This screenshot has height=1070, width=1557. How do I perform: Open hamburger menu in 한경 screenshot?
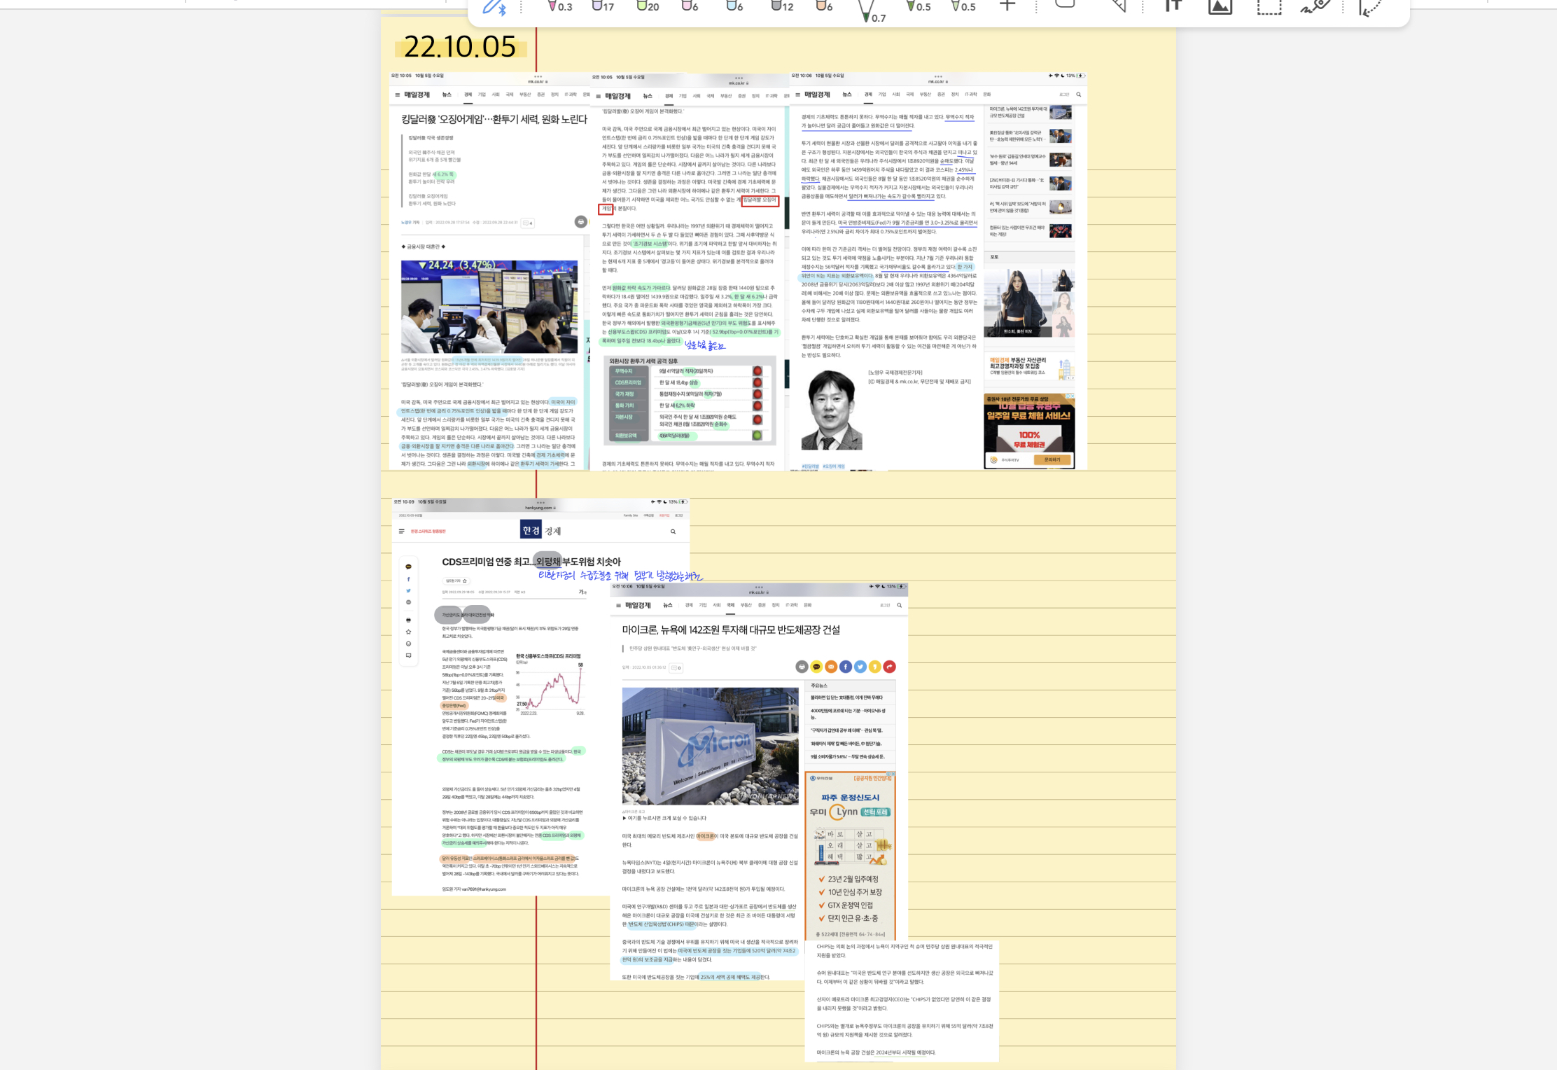click(x=401, y=531)
